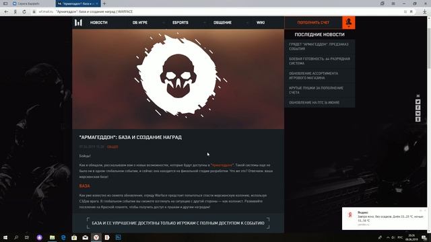The height and width of the screenshot is (242, 431).
Task: Open a new tab with the plus button
Action: (x=104, y=3)
